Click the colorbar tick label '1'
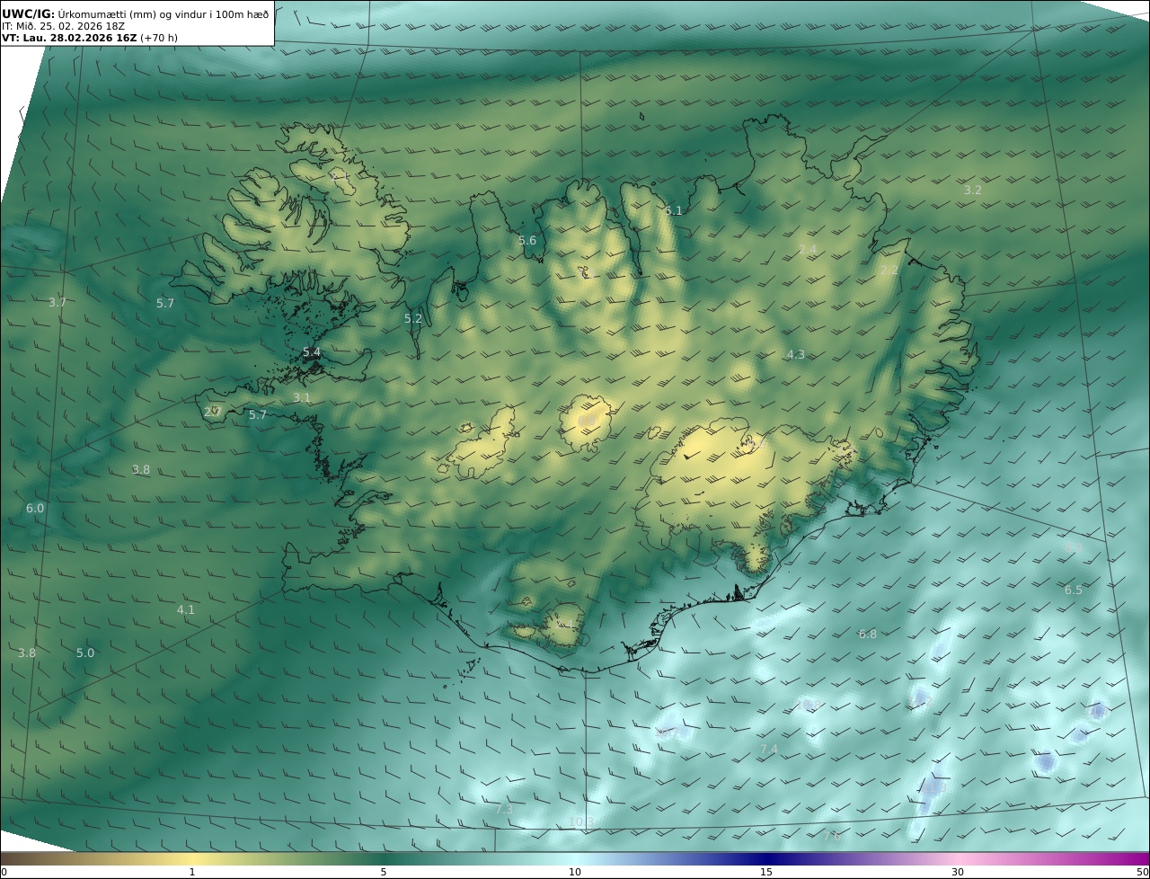The height and width of the screenshot is (879, 1150). 192,872
